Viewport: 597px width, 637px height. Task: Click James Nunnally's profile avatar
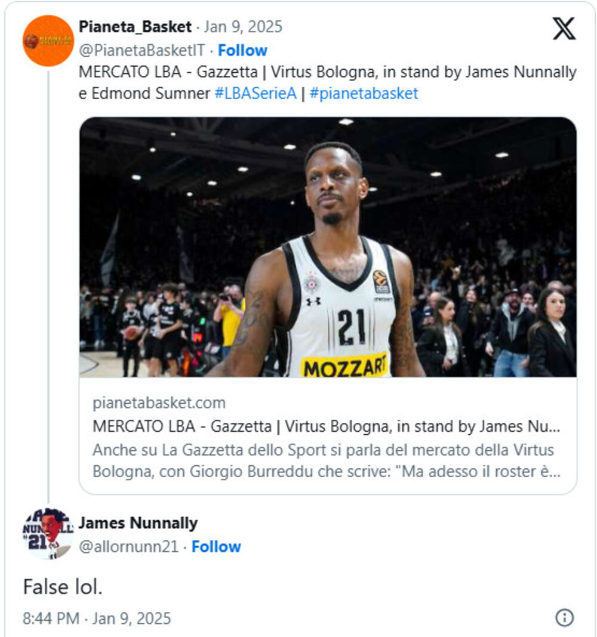point(48,533)
